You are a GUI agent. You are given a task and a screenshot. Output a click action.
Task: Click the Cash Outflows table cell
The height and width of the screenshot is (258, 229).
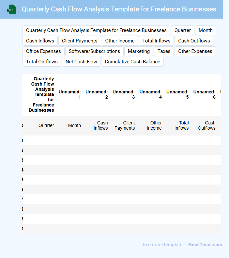pos(206,125)
